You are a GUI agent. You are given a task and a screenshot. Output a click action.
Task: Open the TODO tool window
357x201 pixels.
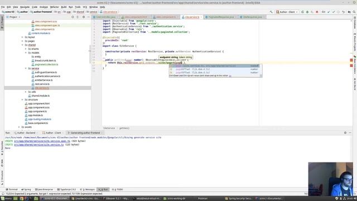(118, 189)
